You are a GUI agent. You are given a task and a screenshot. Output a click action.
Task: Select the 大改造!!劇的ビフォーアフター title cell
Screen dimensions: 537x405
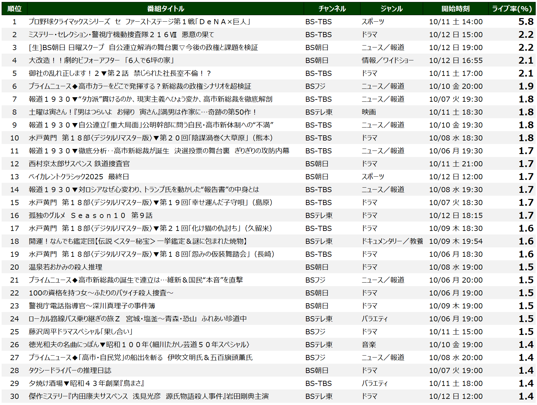point(101,60)
